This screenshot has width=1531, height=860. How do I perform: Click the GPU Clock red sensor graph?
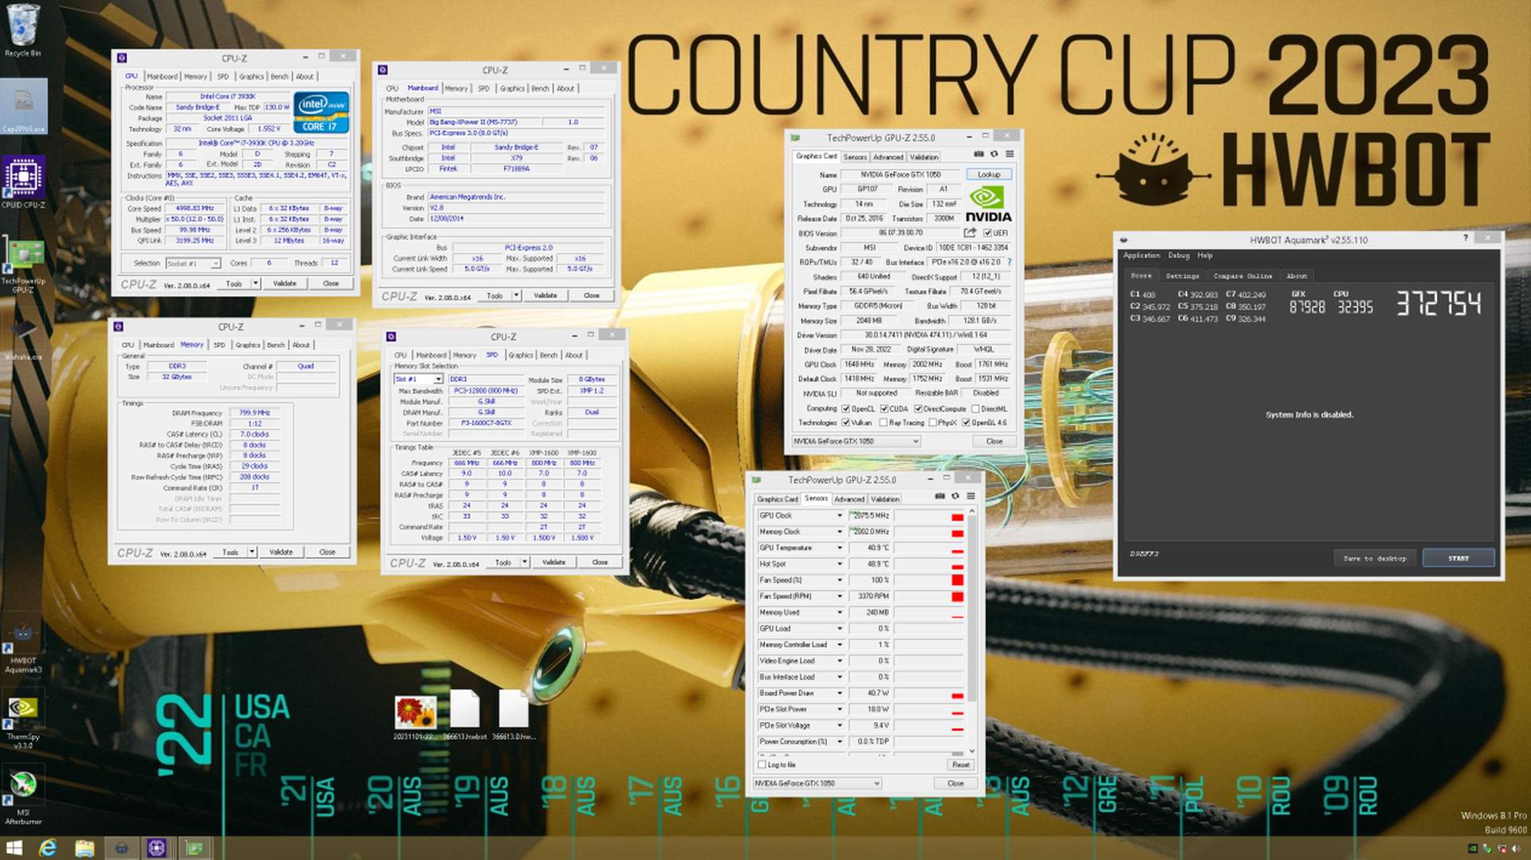930,516
